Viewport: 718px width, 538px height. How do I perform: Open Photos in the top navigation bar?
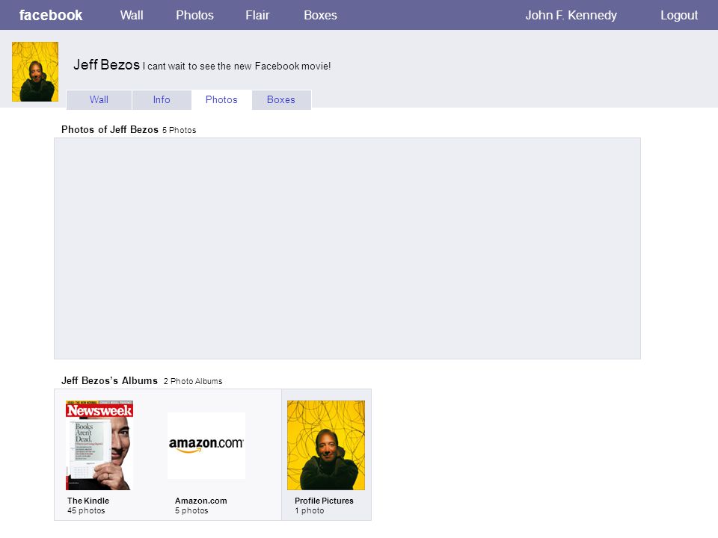click(x=195, y=15)
